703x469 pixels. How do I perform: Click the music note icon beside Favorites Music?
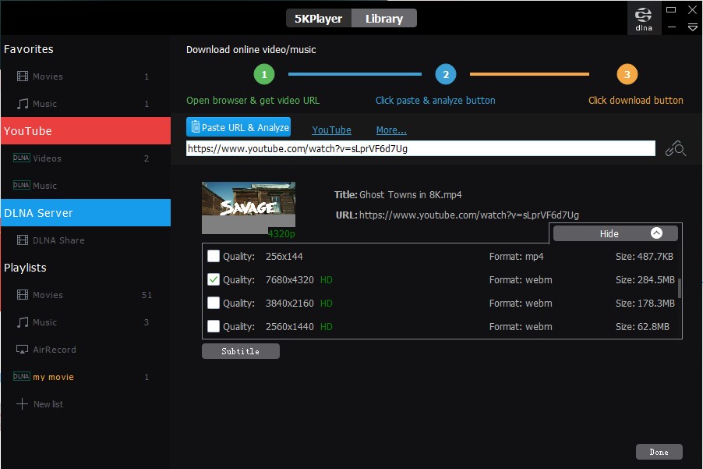(x=23, y=104)
